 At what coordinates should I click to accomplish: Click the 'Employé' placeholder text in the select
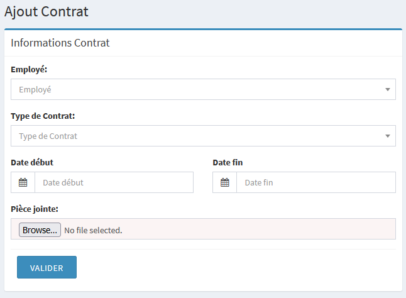point(35,90)
